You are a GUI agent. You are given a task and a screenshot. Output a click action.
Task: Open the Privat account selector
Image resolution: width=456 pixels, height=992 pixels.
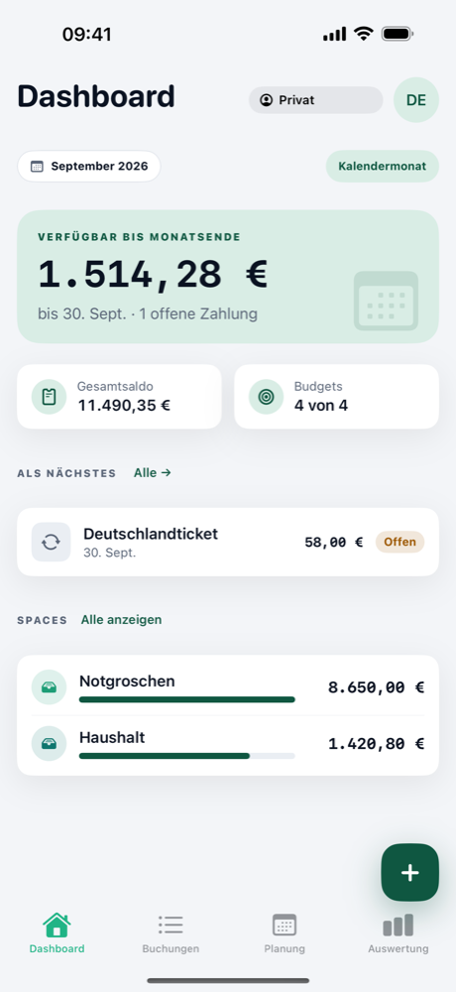point(315,100)
